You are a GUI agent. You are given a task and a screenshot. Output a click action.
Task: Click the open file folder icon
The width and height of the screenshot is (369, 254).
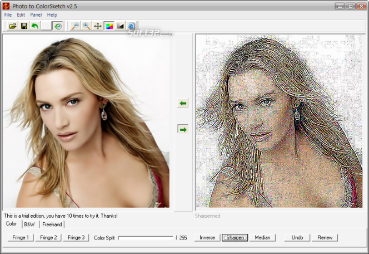tap(13, 26)
